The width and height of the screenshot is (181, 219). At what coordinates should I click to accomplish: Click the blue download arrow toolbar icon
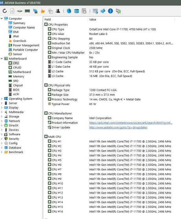point(103,11)
